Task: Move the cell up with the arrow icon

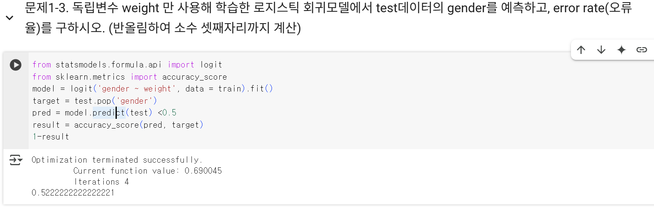Action: tap(581, 50)
